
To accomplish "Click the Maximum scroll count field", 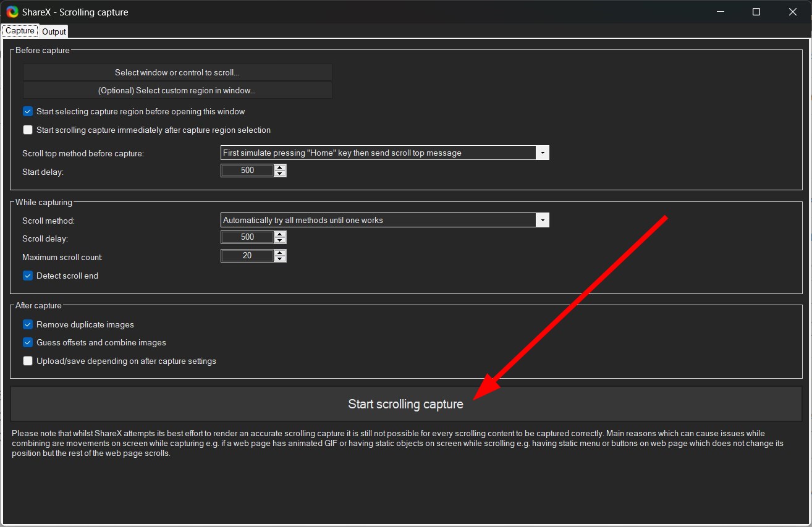I will click(247, 256).
